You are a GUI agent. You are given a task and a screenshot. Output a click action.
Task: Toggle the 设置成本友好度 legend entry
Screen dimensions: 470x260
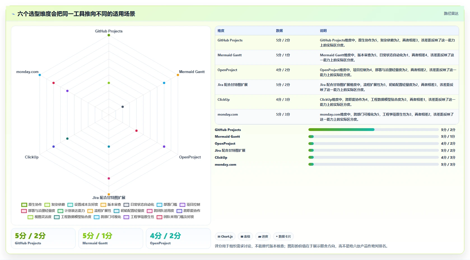coord(83,205)
